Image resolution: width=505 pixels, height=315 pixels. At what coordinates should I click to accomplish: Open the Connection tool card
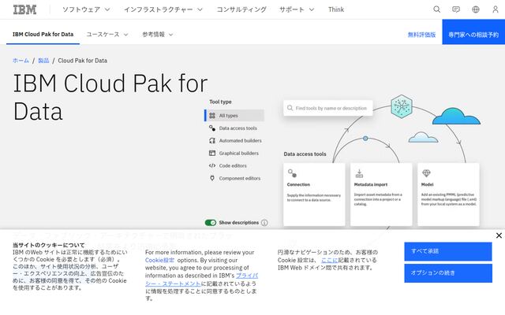[314, 195]
